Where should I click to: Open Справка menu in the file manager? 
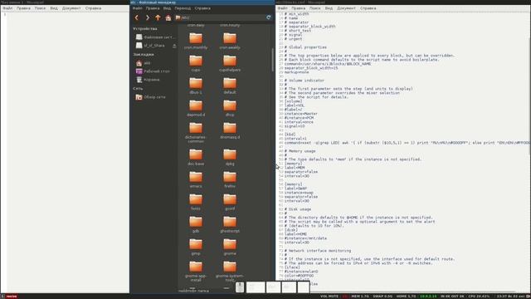coord(202,8)
